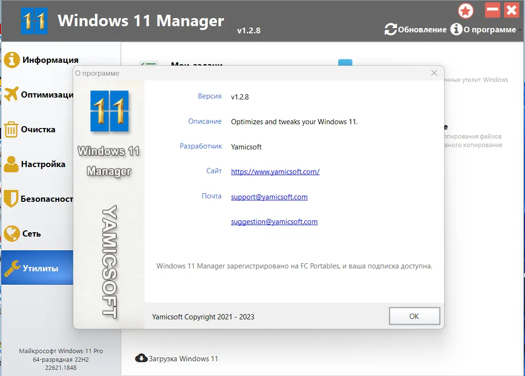
Task: Click the trash bin icon for Очистка
Action: click(x=10, y=129)
